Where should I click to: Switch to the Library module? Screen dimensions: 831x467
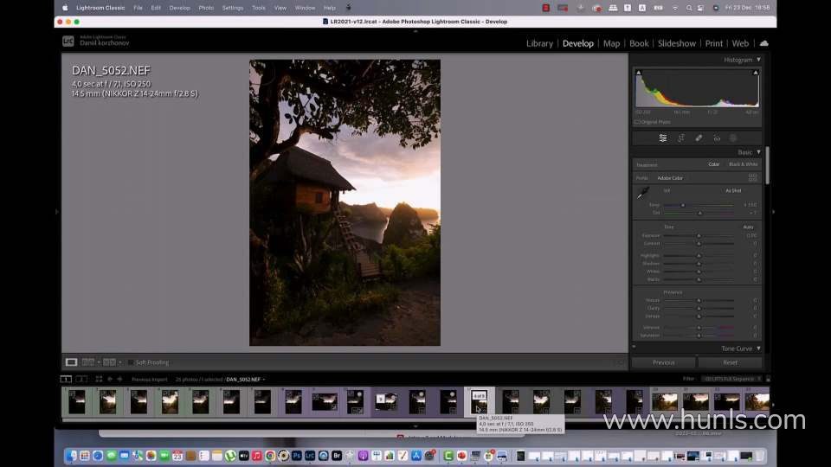tap(539, 43)
